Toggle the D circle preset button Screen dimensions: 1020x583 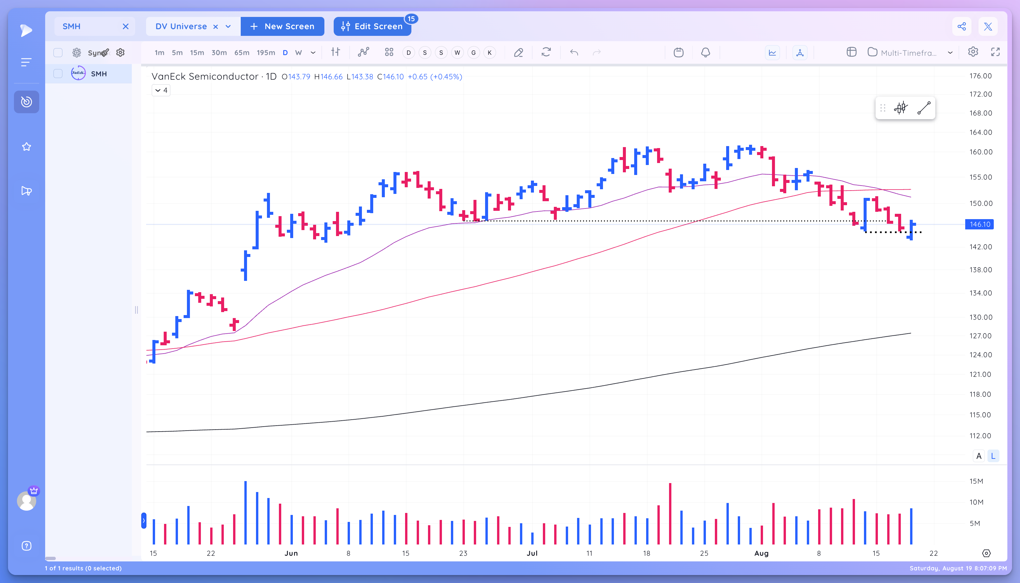(408, 52)
